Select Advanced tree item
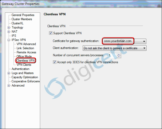Screen dimensions: 162x129 pyautogui.click(x=18, y=85)
